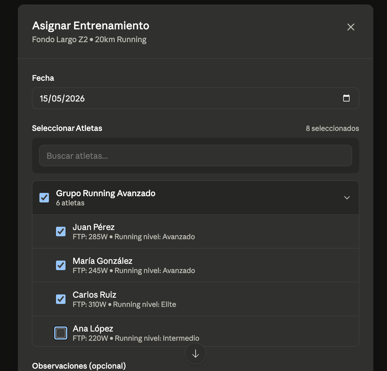Screen dimensions: 387x371
Task: Focus the Buscar atletas search box
Action: [x=196, y=156]
